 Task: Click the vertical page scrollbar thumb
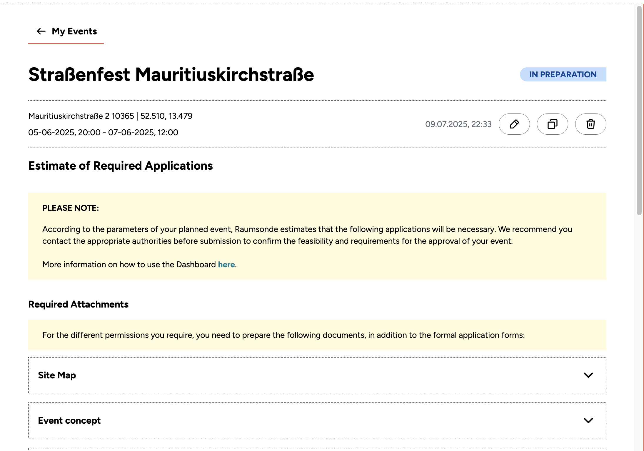639,110
